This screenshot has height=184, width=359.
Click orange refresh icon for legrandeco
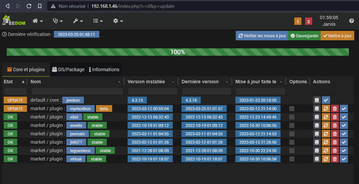click(x=326, y=151)
